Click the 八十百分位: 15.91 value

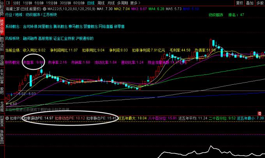pyautogui.click(x=163, y=118)
